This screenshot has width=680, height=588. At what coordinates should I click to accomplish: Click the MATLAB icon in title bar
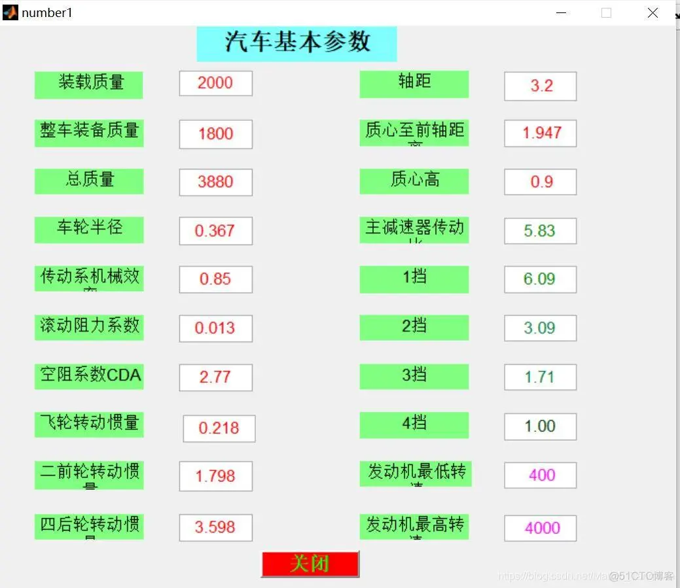click(10, 12)
